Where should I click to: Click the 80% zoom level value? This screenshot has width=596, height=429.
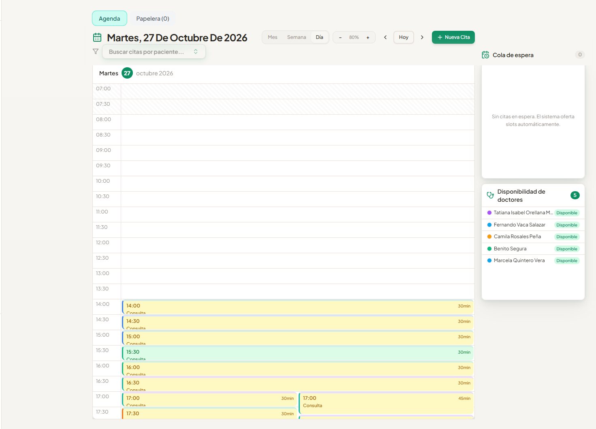point(354,37)
